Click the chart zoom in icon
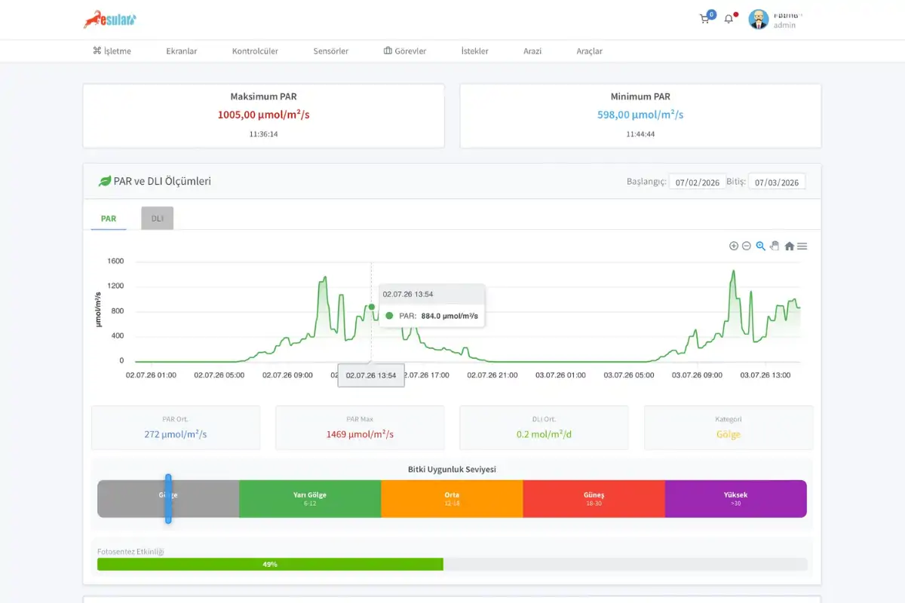 (734, 246)
